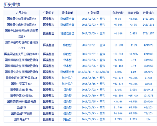This screenshot has height=126, width=157.
Task: Click ranking 175/1590 cell
Action: pyautogui.click(x=148, y=19)
